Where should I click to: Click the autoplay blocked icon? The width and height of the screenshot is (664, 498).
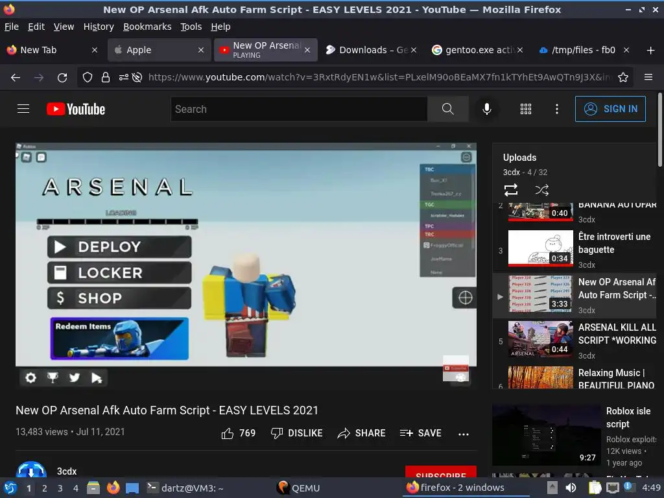(x=137, y=78)
